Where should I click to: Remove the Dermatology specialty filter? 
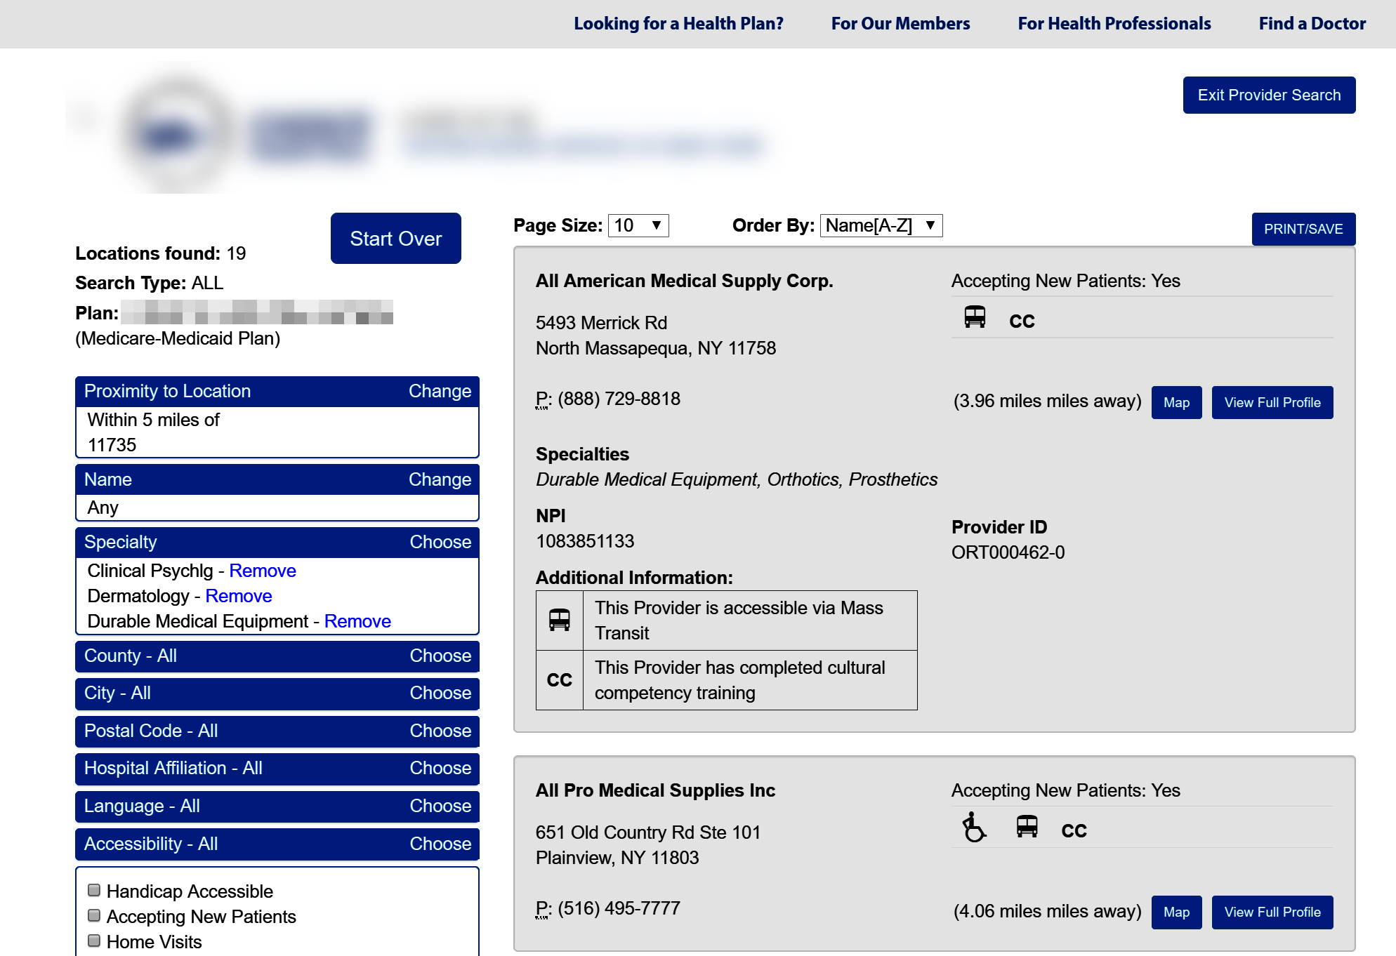(238, 596)
